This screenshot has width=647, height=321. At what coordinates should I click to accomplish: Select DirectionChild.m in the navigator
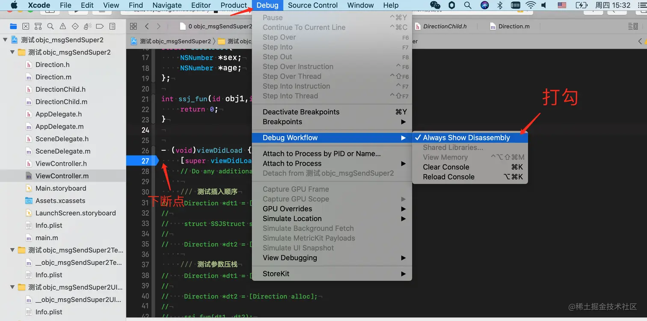[x=63, y=102]
